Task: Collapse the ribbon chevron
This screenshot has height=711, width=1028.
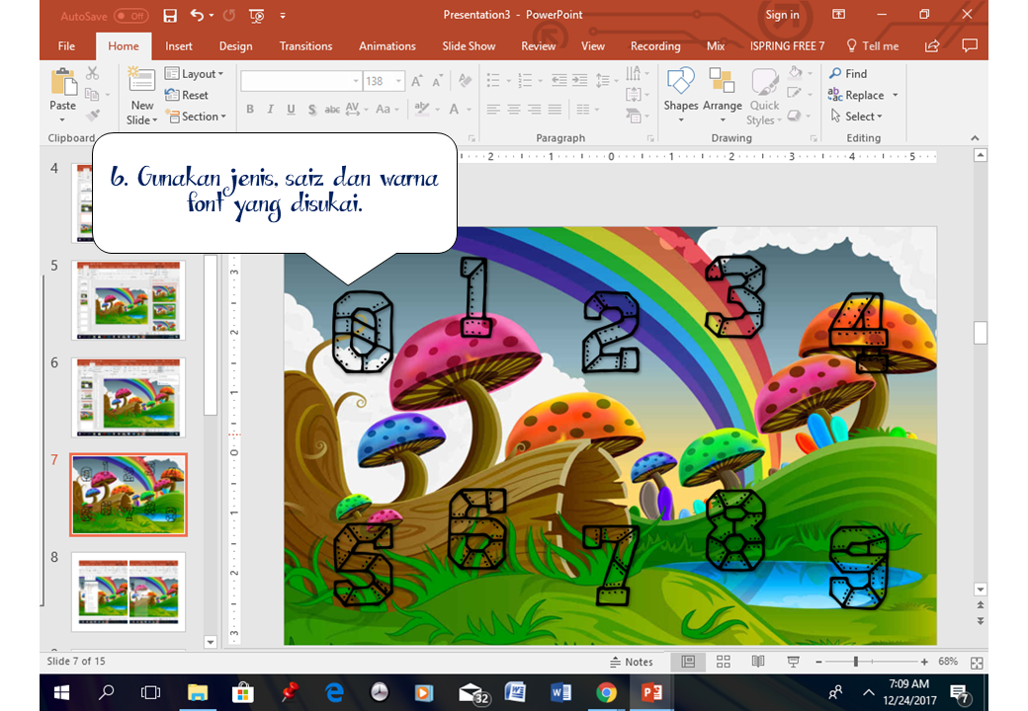Action: [975, 138]
